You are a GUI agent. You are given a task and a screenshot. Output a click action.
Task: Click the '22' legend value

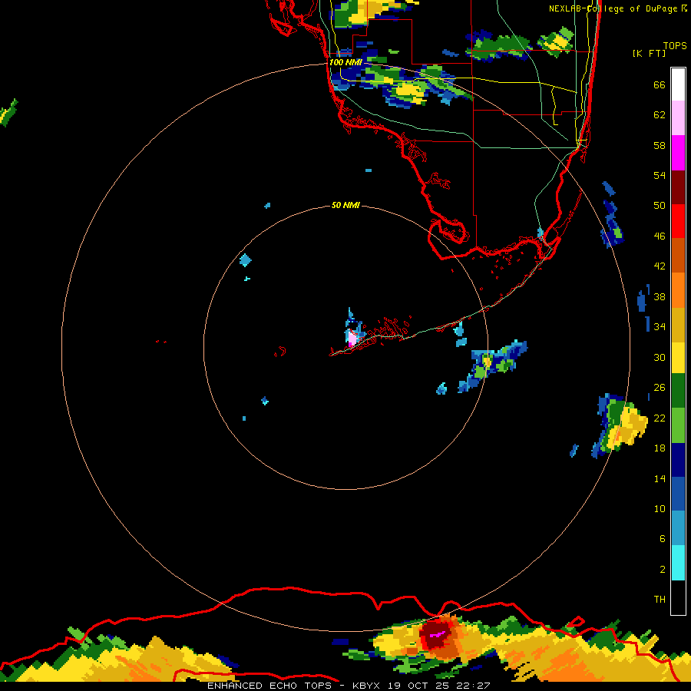[660, 418]
